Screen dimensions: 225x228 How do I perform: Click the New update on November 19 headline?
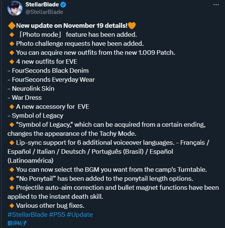[72, 25]
